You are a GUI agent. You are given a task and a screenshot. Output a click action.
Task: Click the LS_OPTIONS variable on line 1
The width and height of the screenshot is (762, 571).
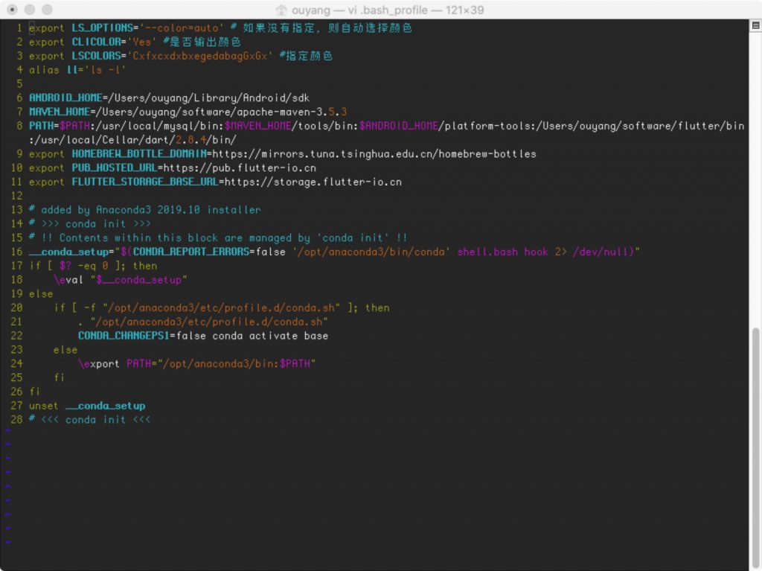click(102, 28)
